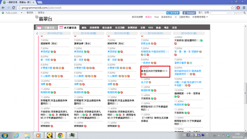
Task: Click the 註冊 register link
Action: coord(207,13)
